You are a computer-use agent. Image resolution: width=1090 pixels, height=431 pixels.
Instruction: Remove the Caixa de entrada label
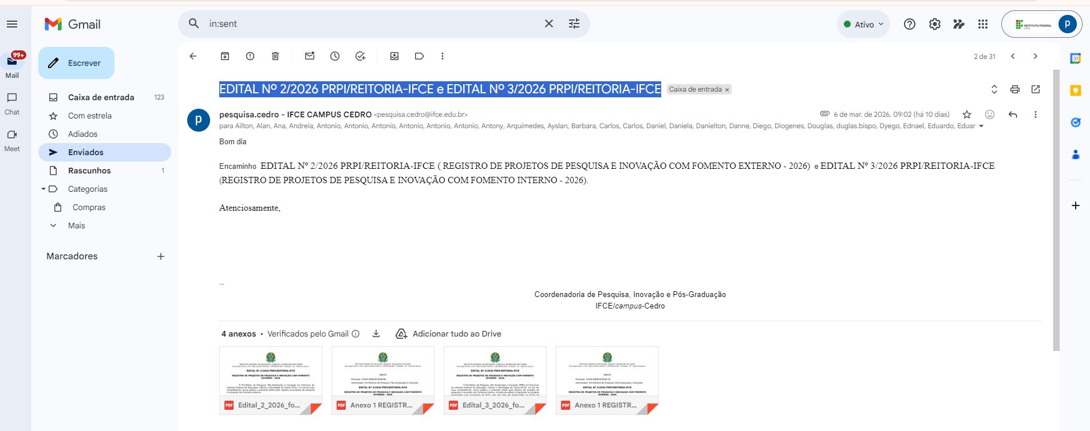click(727, 90)
